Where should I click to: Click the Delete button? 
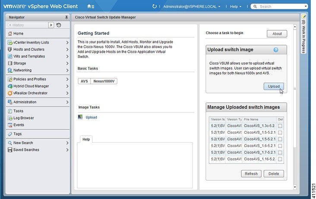point(273,174)
